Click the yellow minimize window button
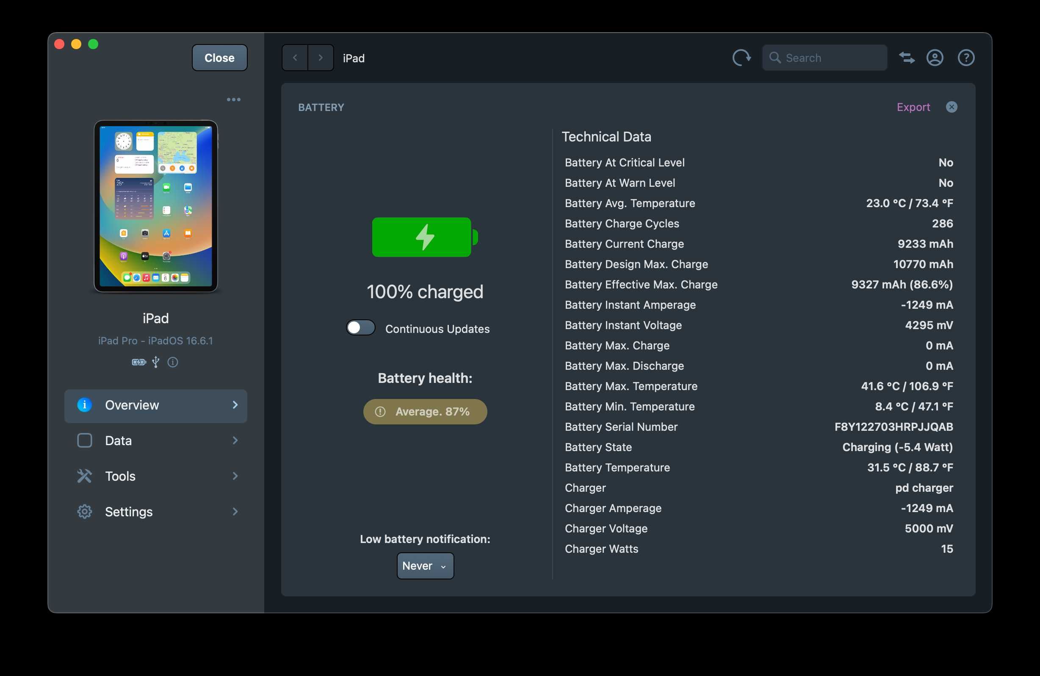The height and width of the screenshot is (676, 1040). (76, 44)
